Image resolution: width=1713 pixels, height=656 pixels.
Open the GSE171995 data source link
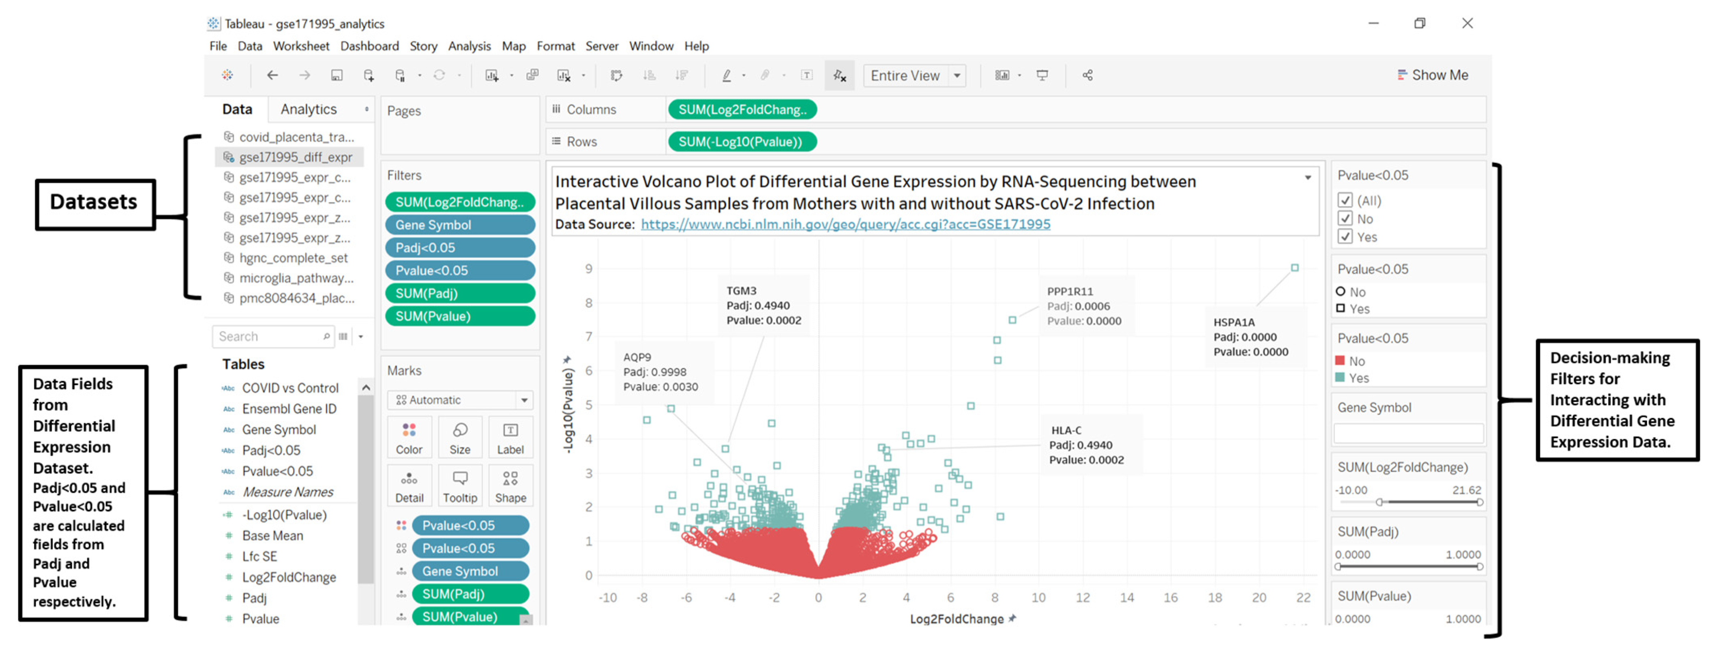pos(845,225)
